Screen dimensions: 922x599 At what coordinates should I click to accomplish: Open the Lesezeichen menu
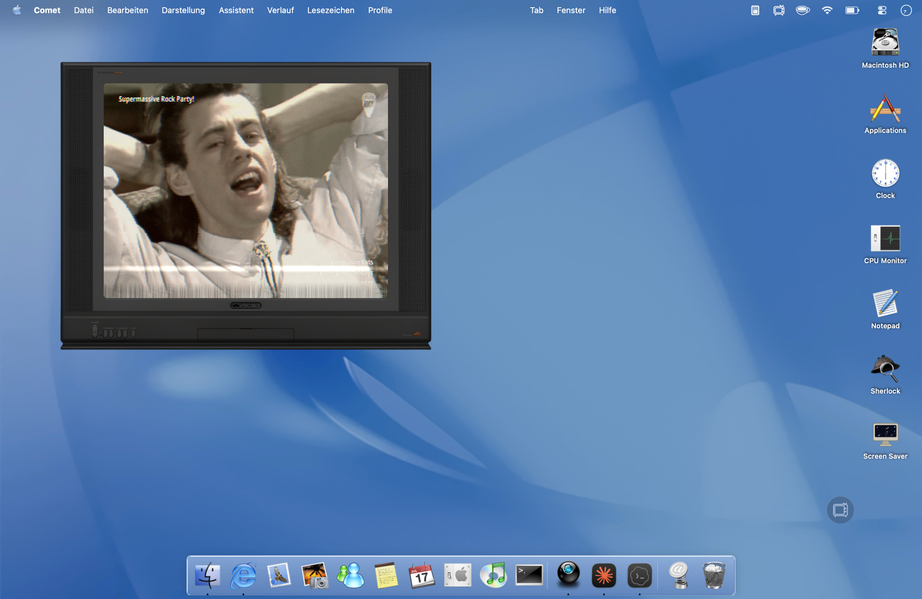[331, 10]
